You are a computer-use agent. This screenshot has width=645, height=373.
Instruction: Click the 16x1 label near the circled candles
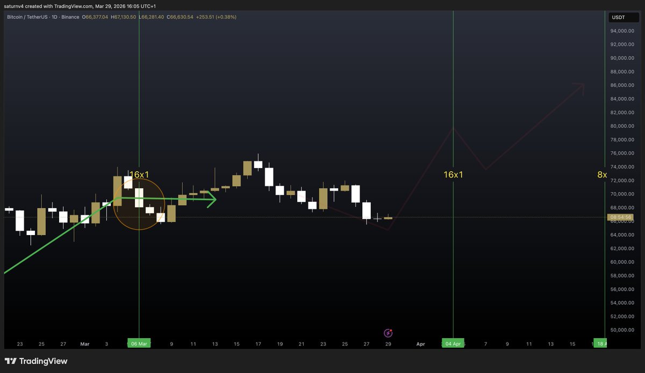point(139,174)
